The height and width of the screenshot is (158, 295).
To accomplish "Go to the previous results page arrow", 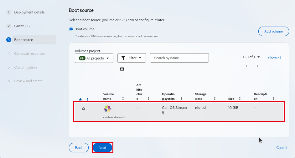I will (246, 66).
